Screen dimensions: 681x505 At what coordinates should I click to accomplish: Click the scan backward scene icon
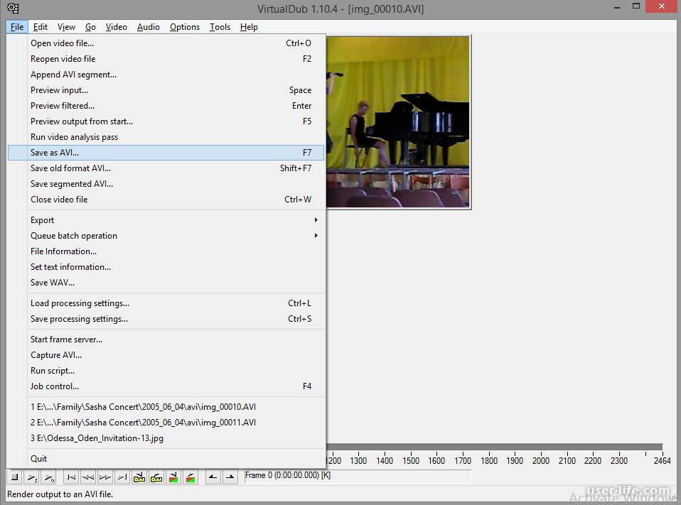(173, 477)
